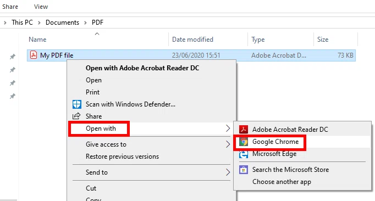Click the Windows Defender shield icon
This screenshot has height=201, width=375.
click(x=77, y=104)
